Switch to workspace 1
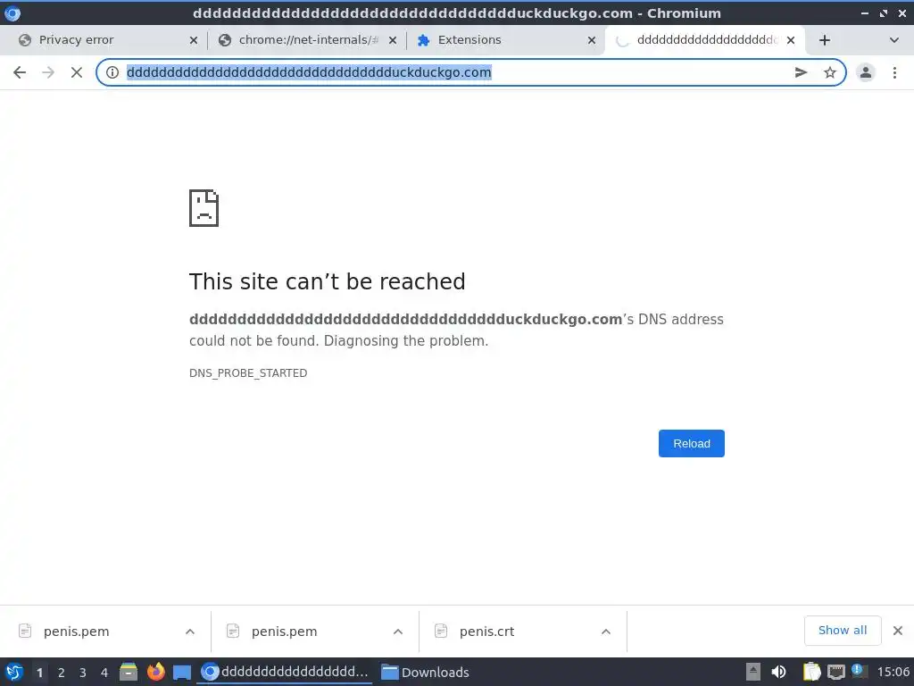Image resolution: width=914 pixels, height=686 pixels. click(39, 673)
